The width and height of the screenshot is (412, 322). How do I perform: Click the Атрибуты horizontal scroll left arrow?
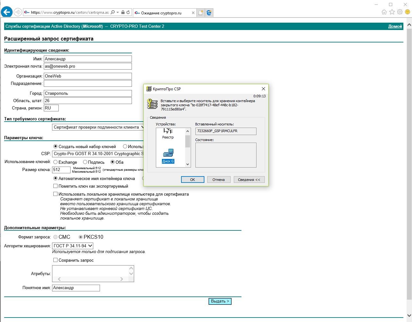coord(59,279)
